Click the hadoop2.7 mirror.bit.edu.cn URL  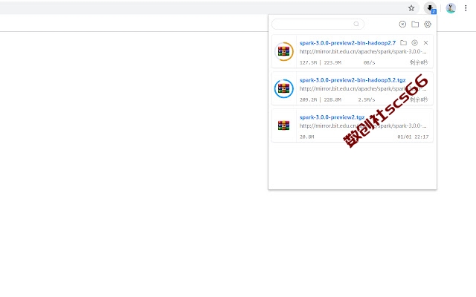coord(363,51)
